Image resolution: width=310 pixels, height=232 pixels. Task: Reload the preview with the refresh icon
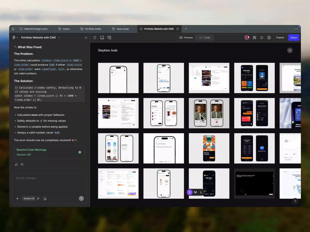coord(95,38)
